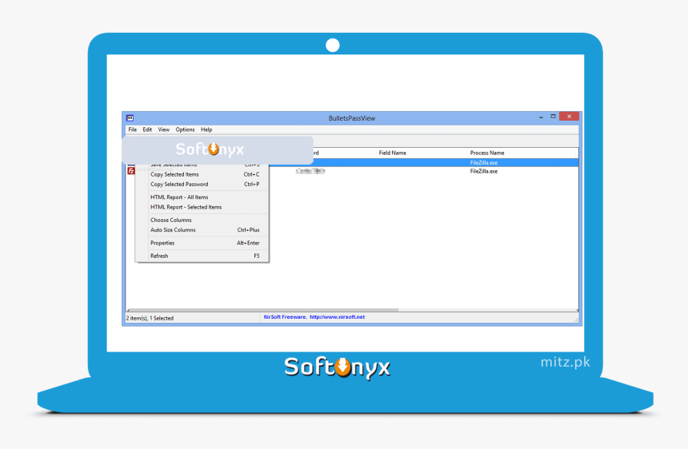688x449 pixels.
Task: Open the File menu
Action: click(x=133, y=129)
